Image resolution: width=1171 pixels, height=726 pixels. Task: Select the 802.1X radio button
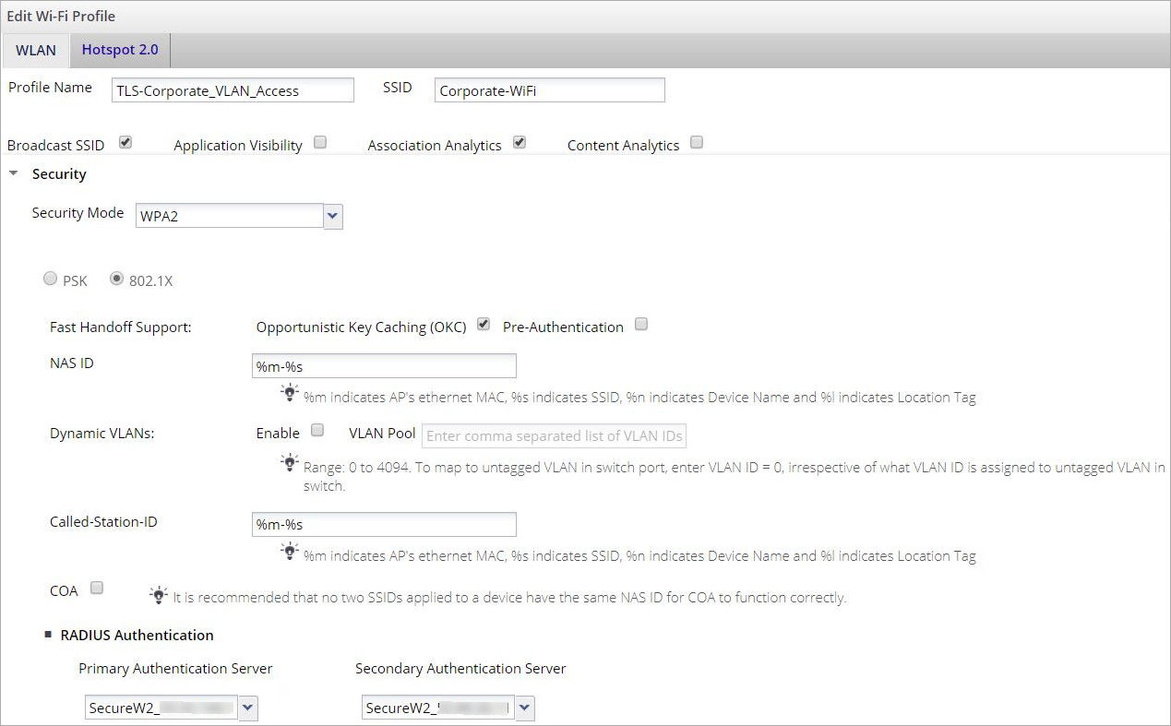(116, 279)
